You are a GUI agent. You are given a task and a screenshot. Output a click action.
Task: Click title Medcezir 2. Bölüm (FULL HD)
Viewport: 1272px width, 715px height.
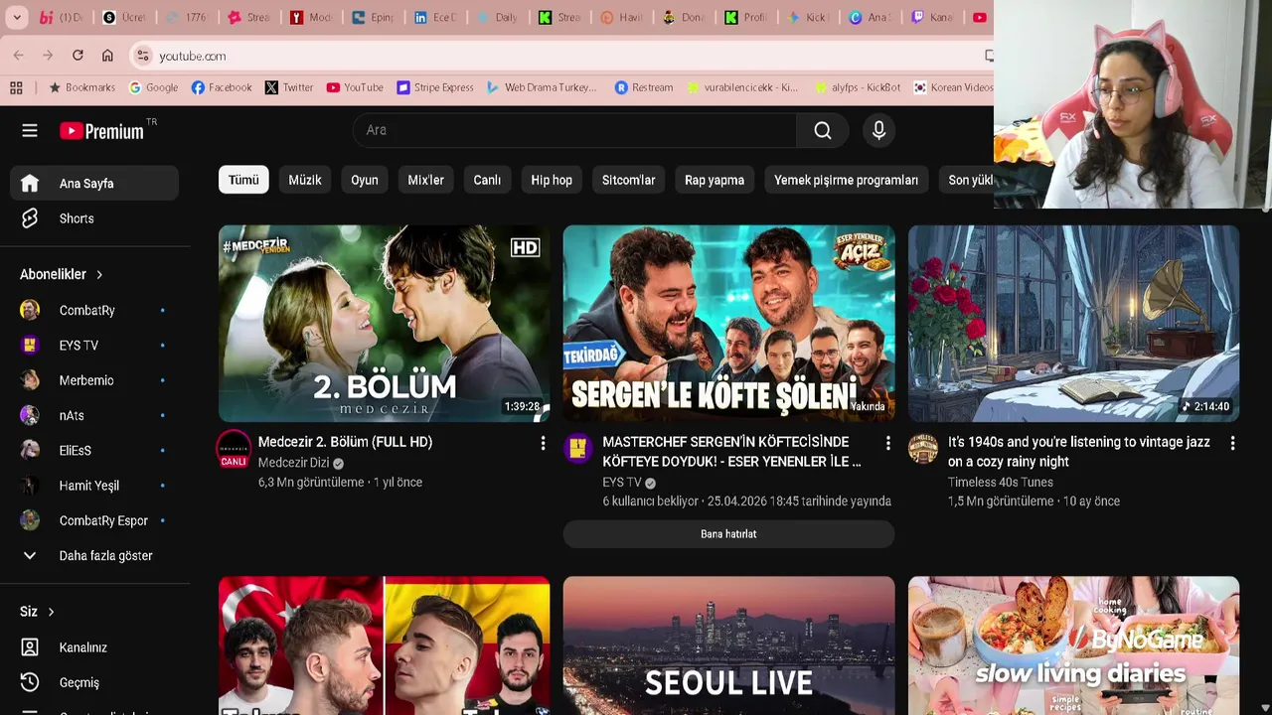tap(345, 442)
